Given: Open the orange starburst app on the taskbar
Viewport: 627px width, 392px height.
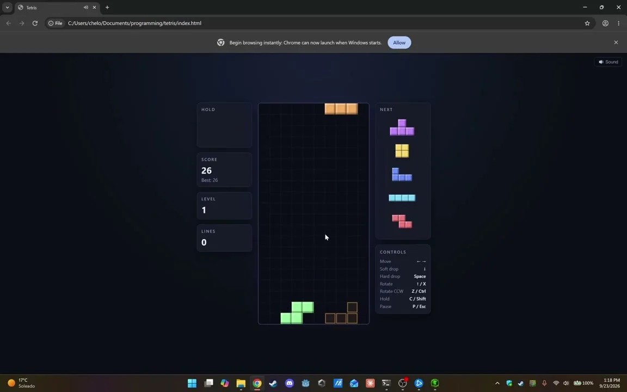Looking at the screenshot, I should [370, 383].
